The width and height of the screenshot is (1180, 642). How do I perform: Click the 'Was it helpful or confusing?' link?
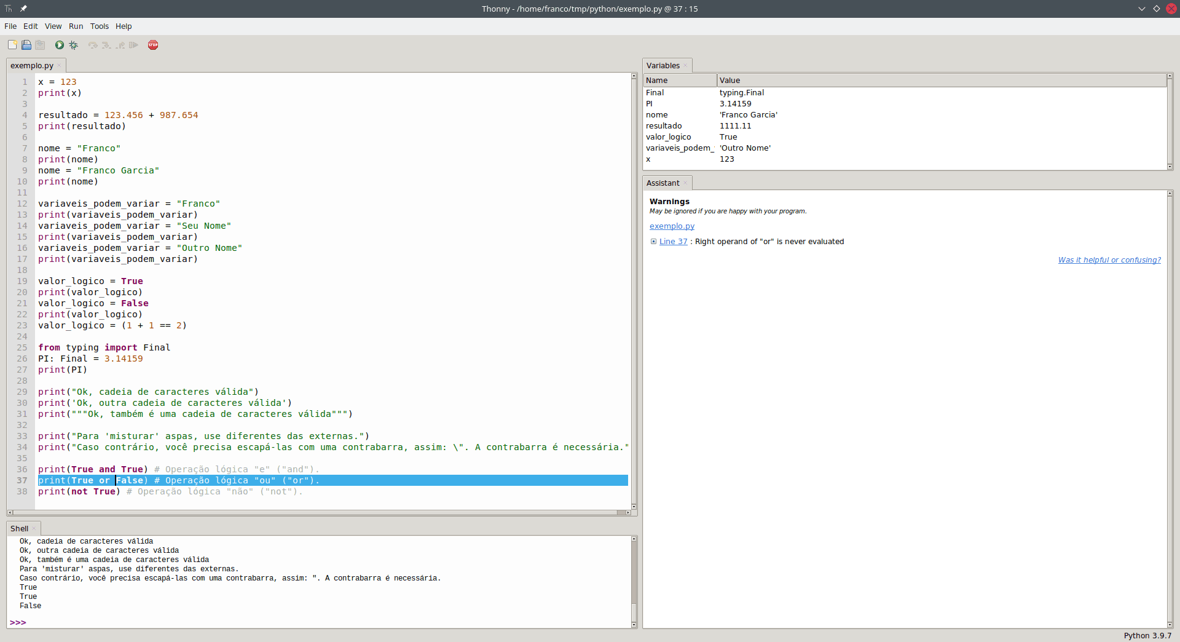[1109, 260]
